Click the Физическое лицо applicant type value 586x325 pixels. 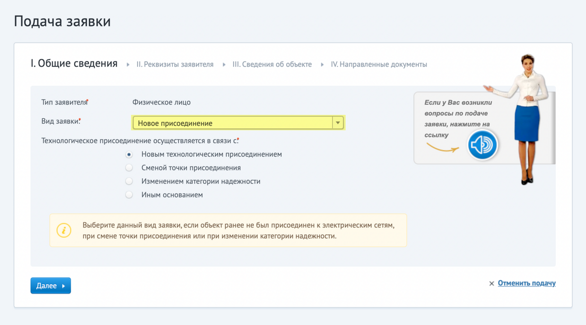[162, 102]
